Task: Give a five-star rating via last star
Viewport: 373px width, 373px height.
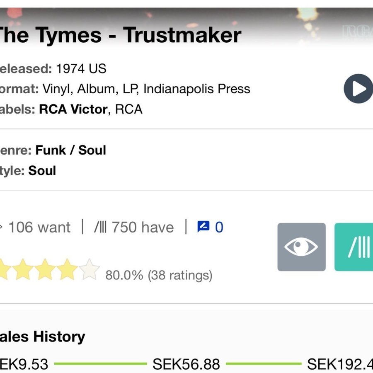Action: pos(89,269)
